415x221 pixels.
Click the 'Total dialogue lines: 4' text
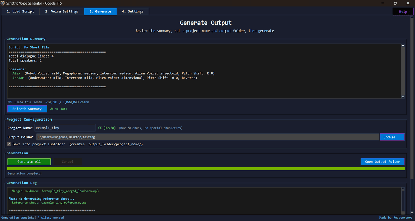click(31, 56)
